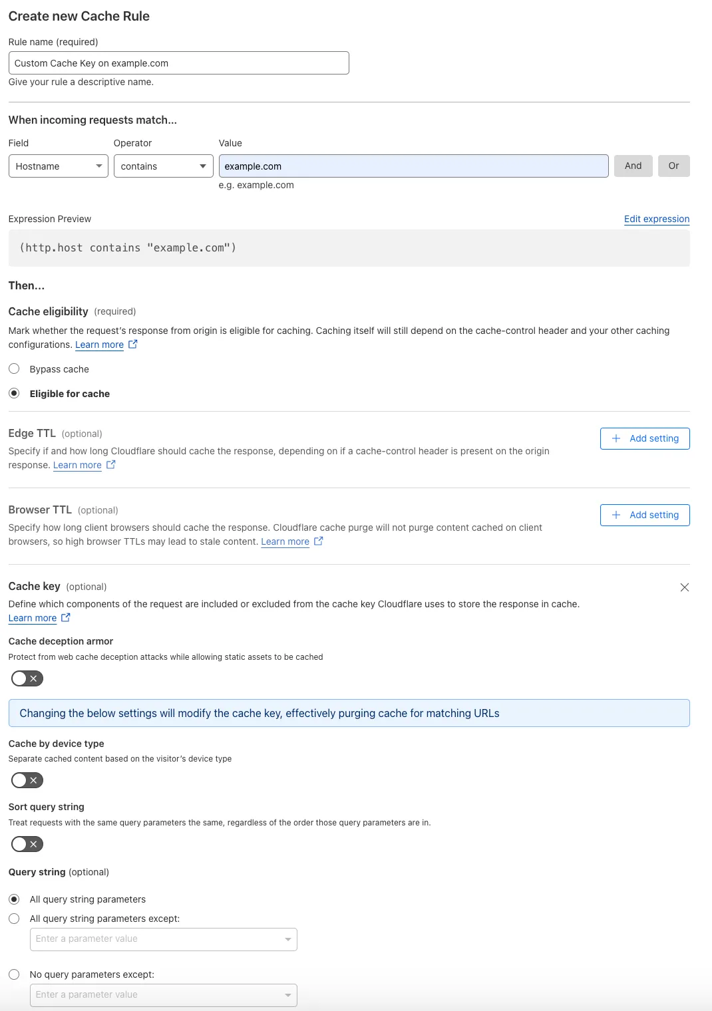This screenshot has width=712, height=1011.
Task: Enable Cache deception armor toggle
Action: [x=27, y=678]
